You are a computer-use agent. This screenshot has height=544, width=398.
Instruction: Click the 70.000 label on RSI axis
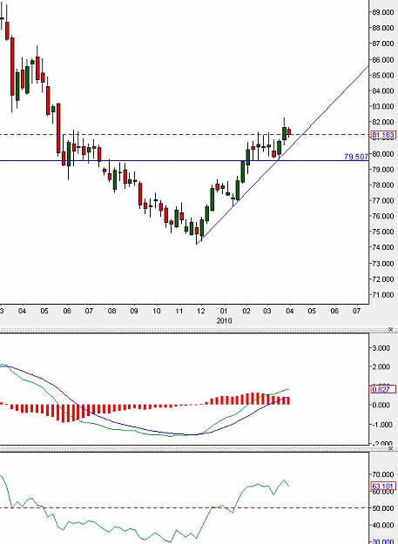(383, 474)
